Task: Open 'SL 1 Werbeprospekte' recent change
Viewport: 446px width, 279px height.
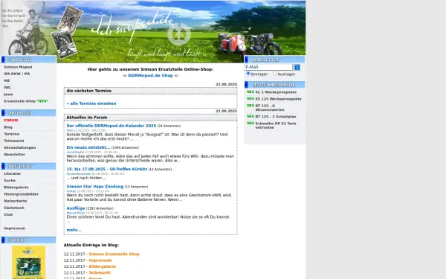Action: tap(276, 92)
